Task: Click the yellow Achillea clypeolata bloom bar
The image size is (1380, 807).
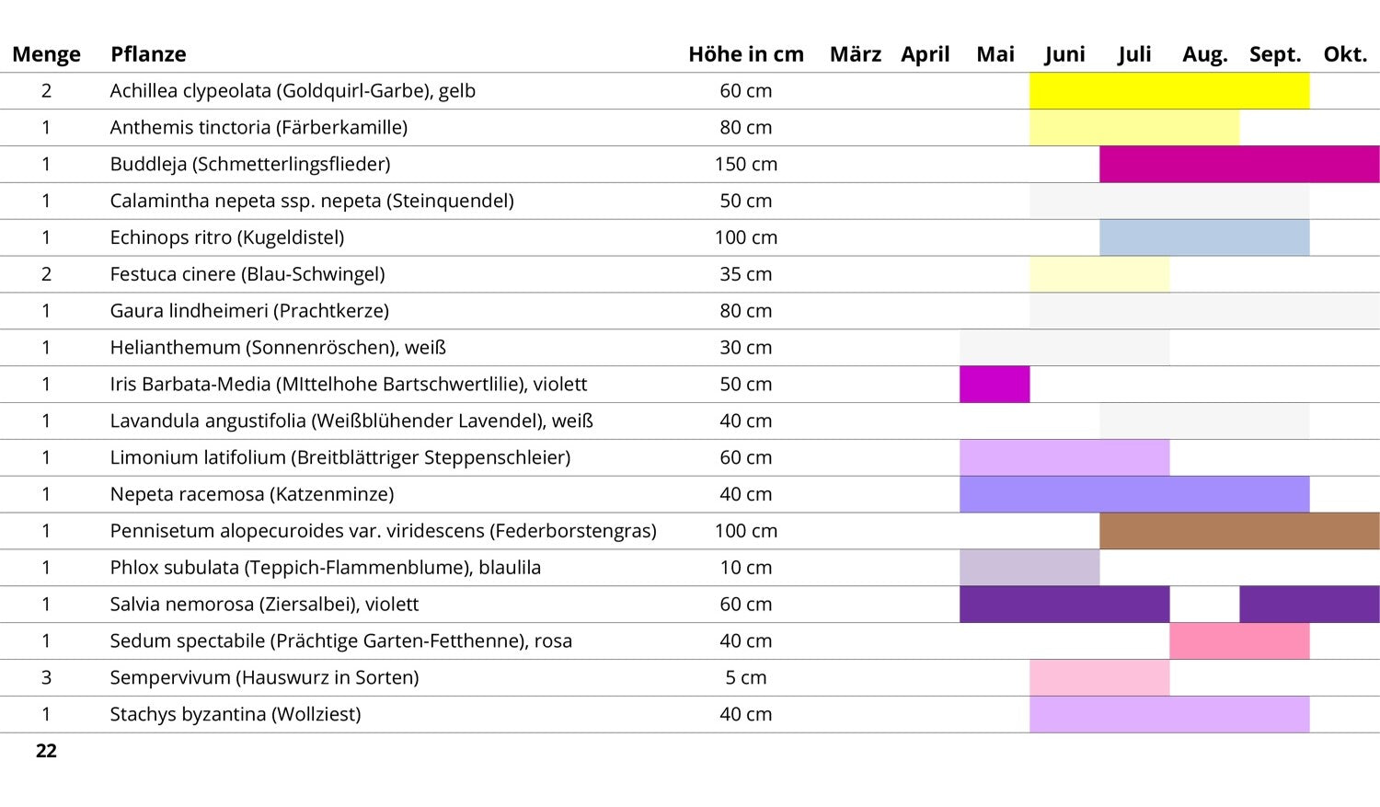Action: (1168, 91)
